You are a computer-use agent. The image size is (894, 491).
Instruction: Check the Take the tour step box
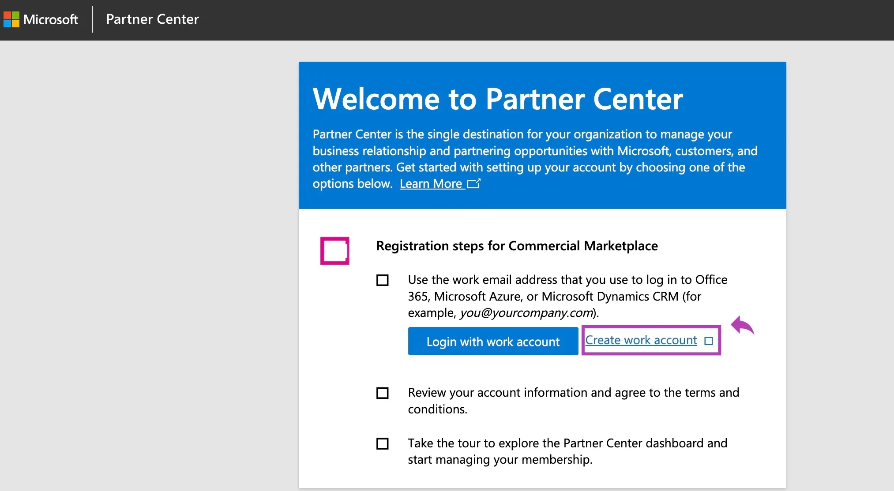[382, 443]
